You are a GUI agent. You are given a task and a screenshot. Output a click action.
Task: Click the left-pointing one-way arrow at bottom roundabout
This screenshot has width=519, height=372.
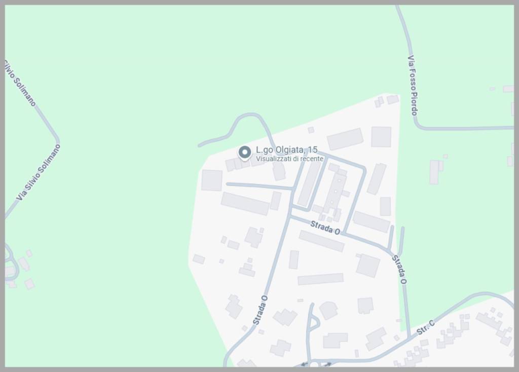click(x=304, y=364)
